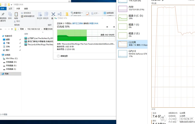Click 新建文件夹 breadcrumb in address bar

[48, 29]
